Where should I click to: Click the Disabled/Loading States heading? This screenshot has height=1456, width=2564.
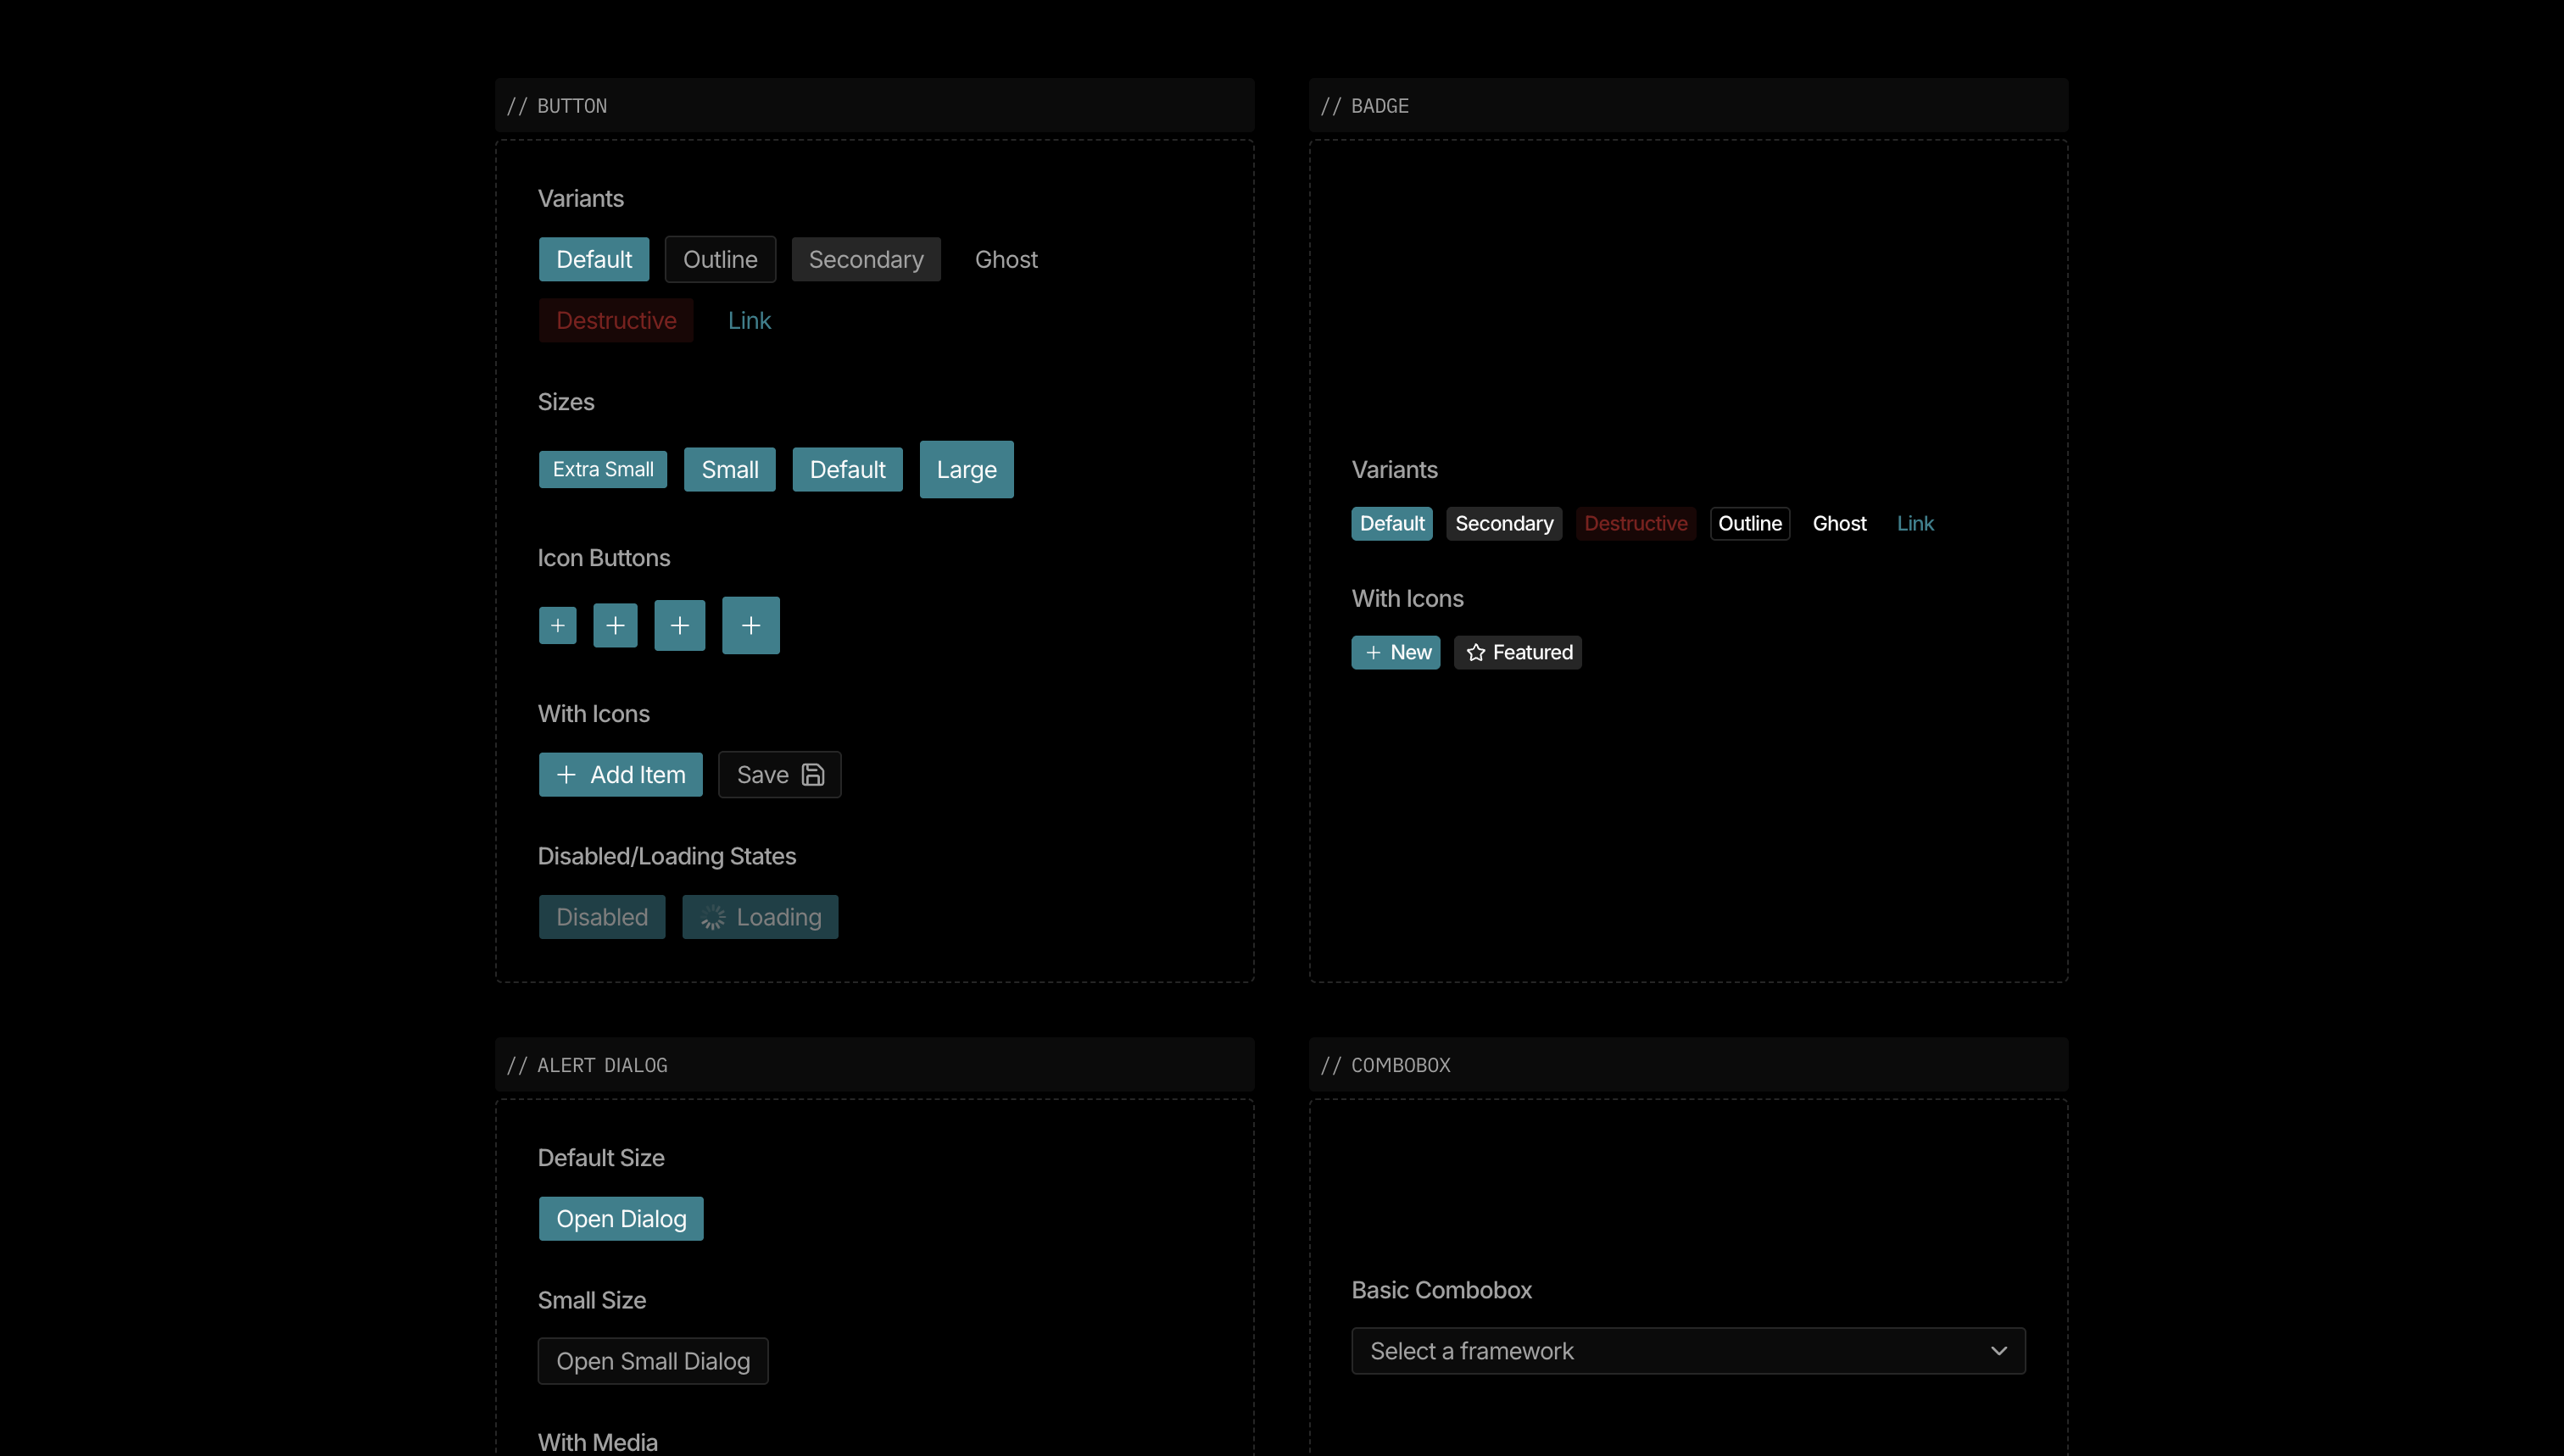(667, 856)
